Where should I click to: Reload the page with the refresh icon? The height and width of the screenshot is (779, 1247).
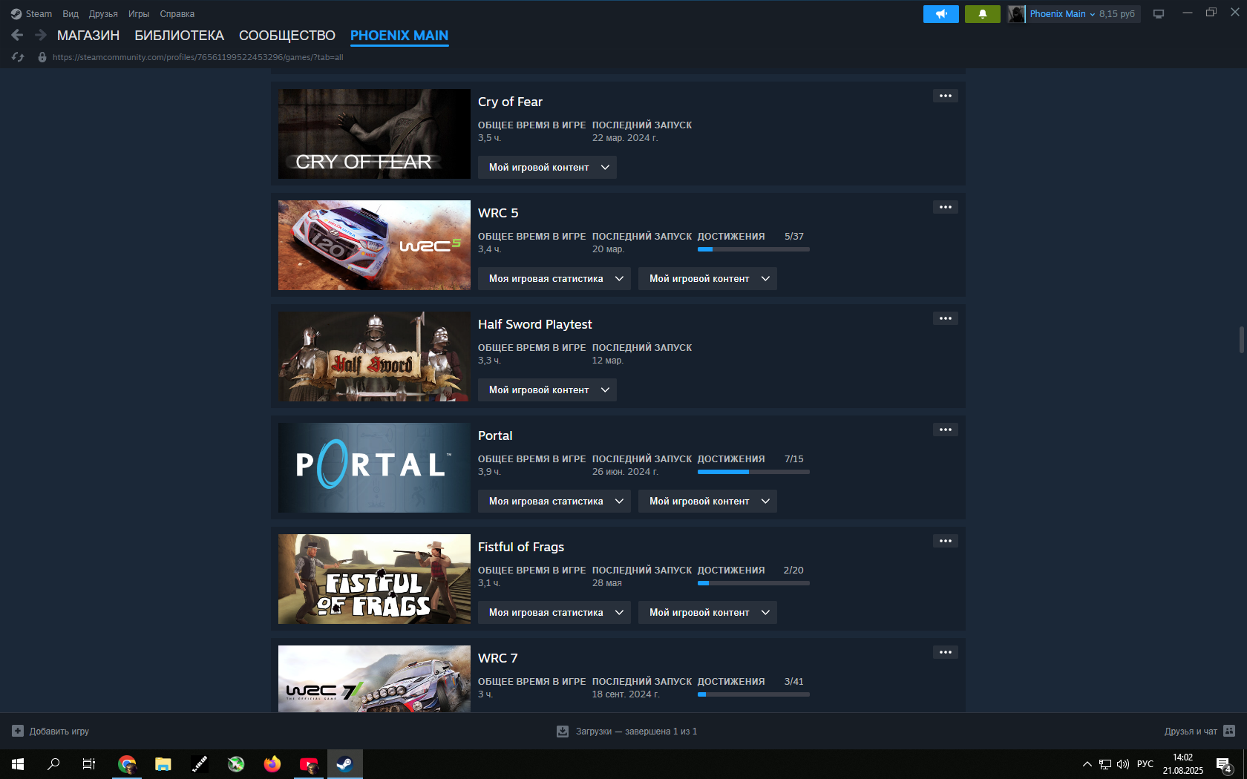pyautogui.click(x=19, y=57)
